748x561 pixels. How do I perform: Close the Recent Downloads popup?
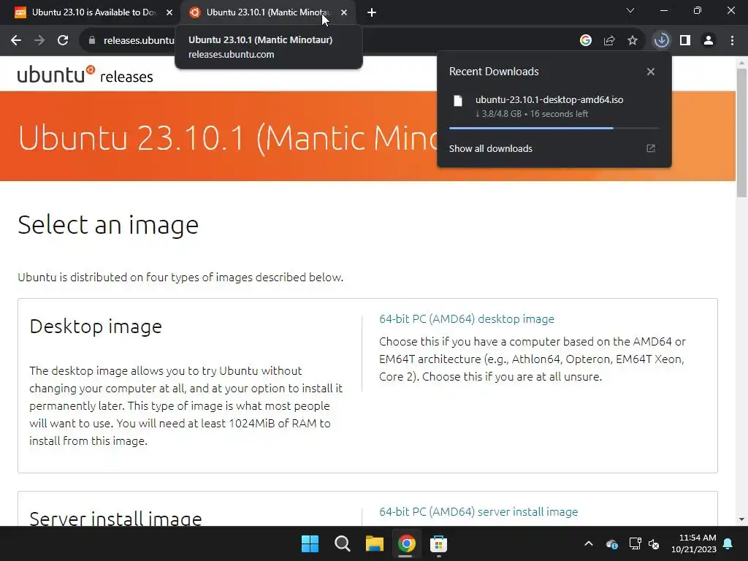[x=651, y=72]
